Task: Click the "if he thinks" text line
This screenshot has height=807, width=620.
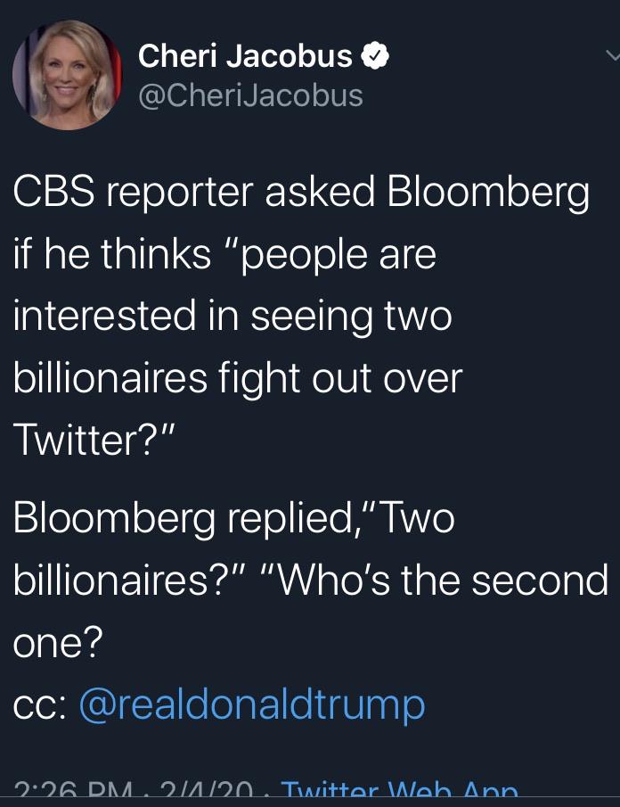Action: point(112,256)
